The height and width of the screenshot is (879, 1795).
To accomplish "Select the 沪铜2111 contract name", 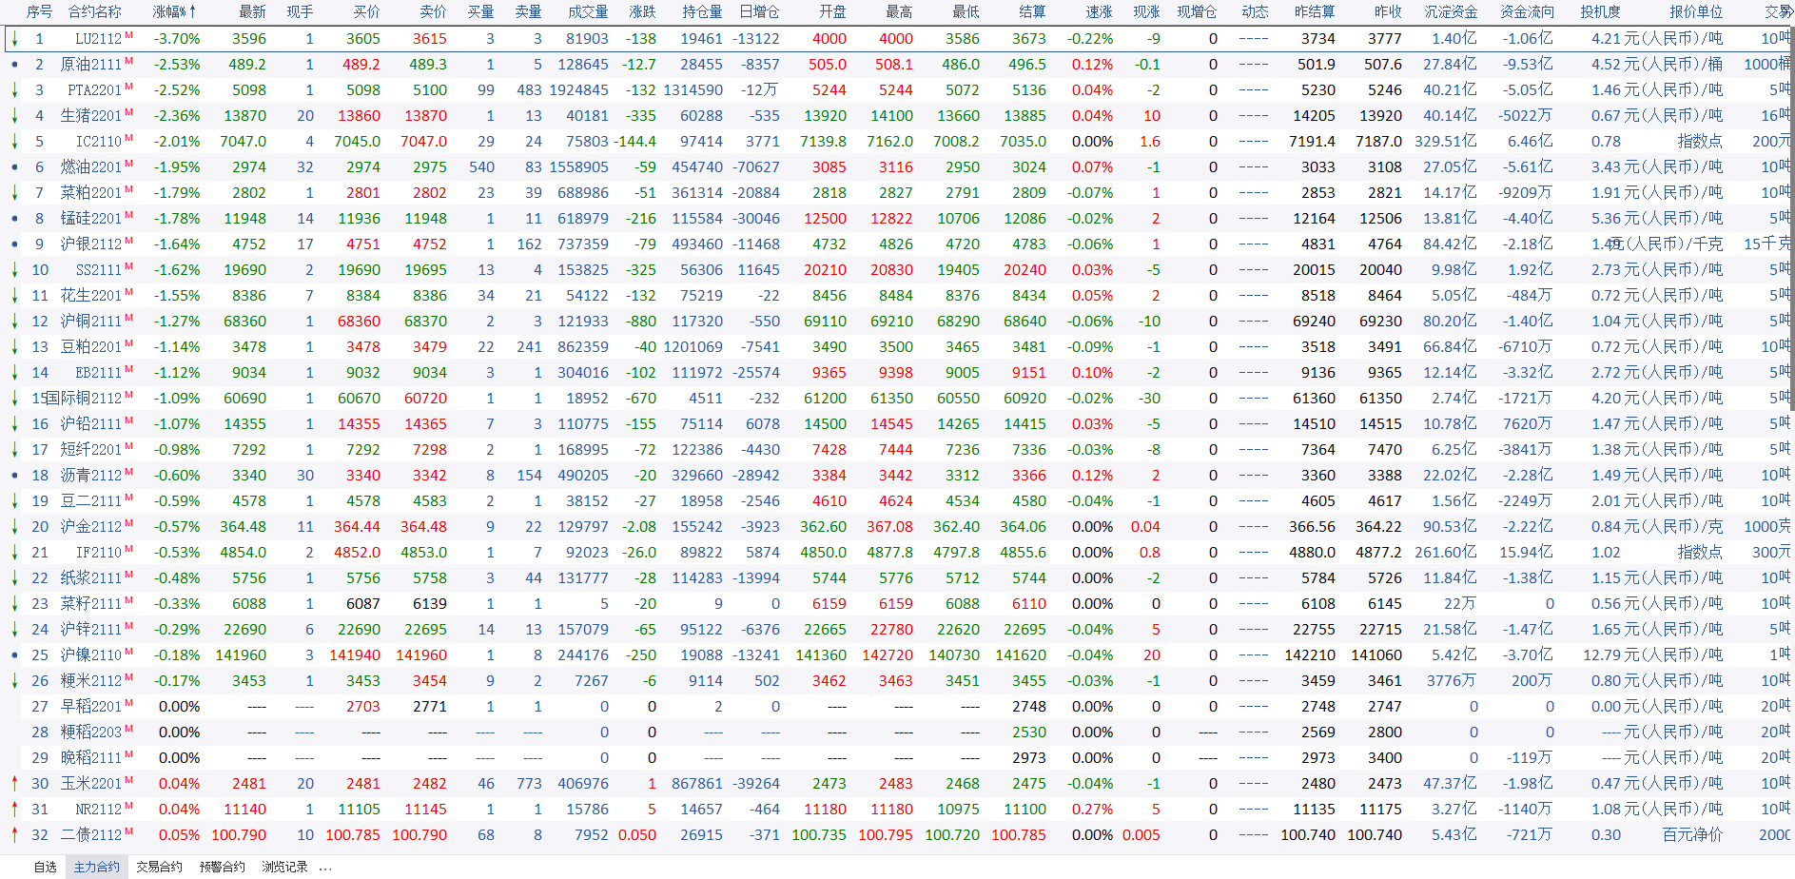I will pyautogui.click(x=91, y=322).
